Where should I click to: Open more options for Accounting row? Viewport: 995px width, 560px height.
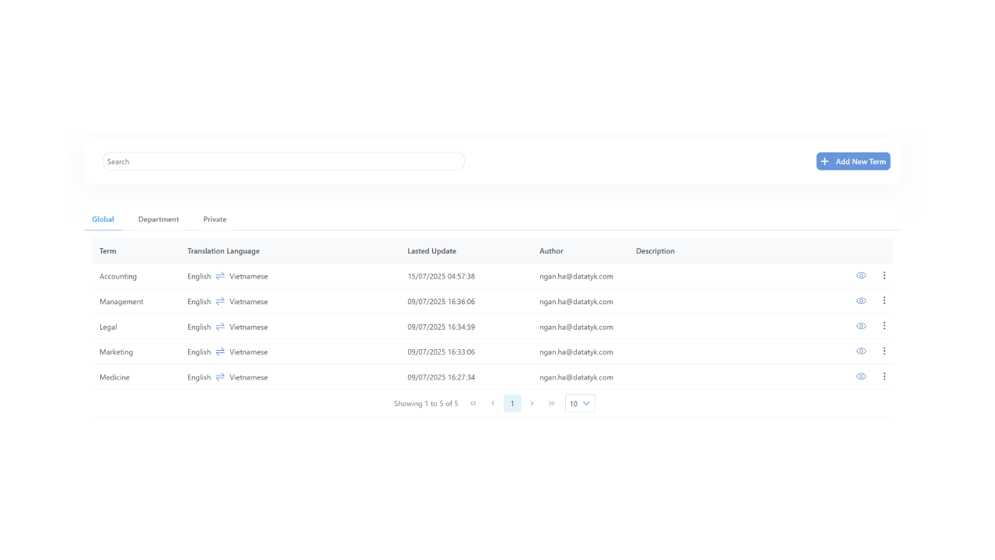tap(885, 275)
